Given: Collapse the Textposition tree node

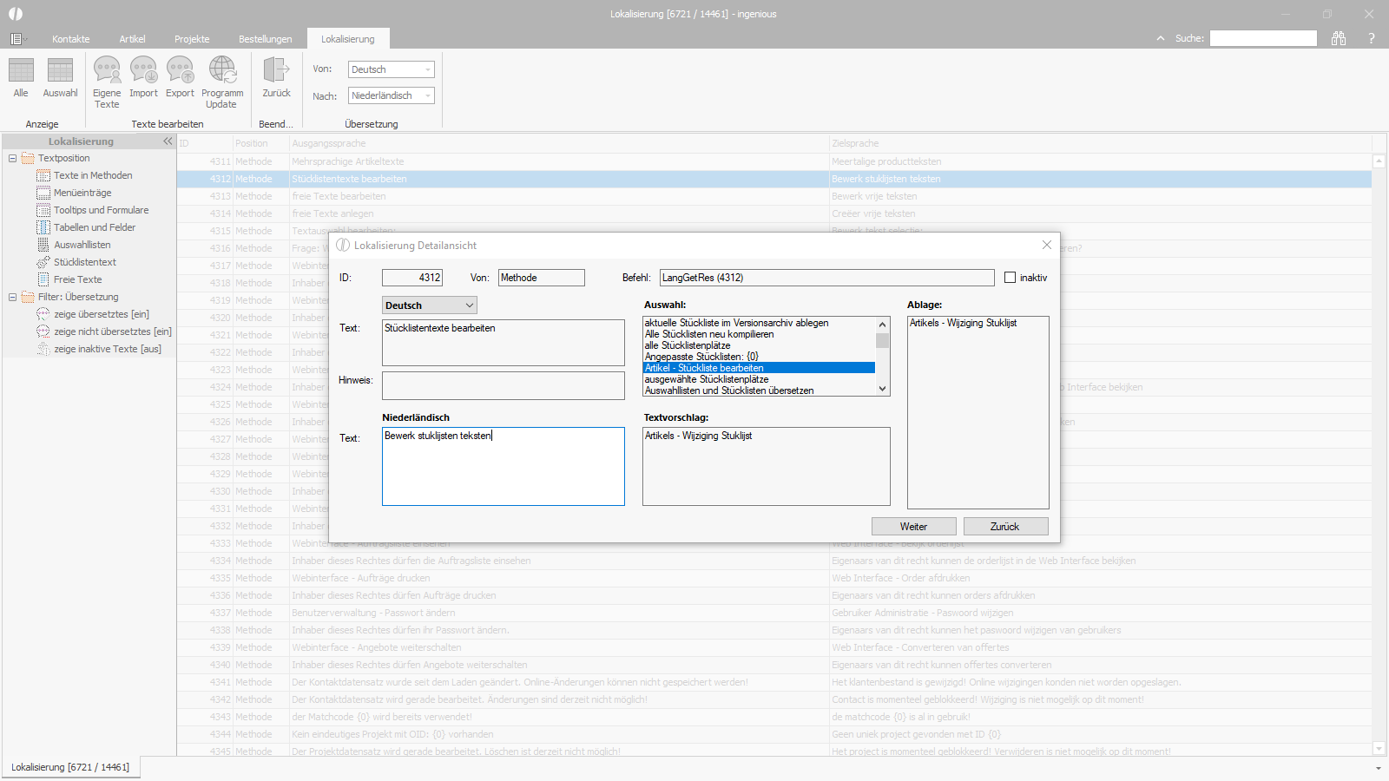Looking at the screenshot, I should (12, 158).
